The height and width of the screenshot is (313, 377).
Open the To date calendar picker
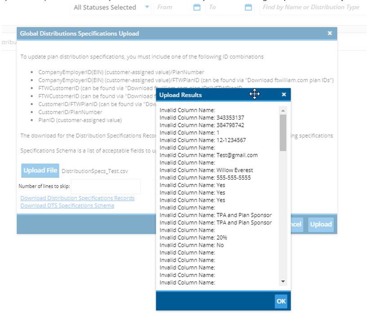point(248,7)
